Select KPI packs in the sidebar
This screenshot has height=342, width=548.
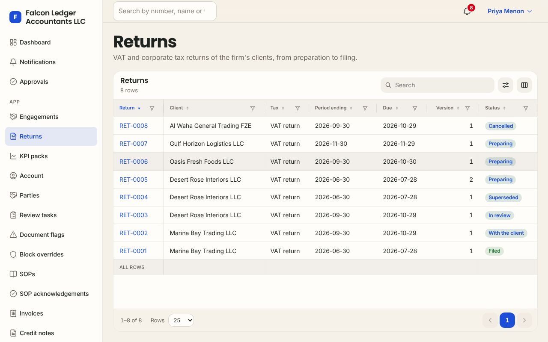click(51, 156)
